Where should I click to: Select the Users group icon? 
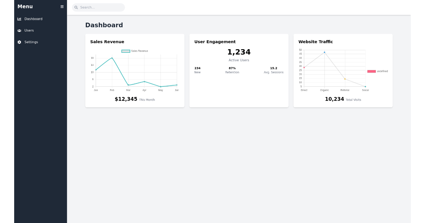pos(19,30)
